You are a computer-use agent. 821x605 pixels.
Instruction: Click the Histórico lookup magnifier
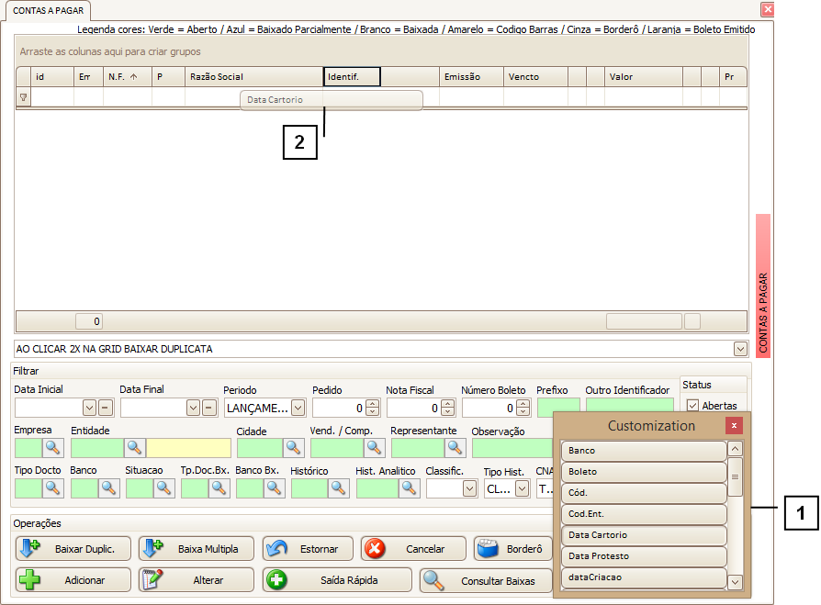coord(339,488)
